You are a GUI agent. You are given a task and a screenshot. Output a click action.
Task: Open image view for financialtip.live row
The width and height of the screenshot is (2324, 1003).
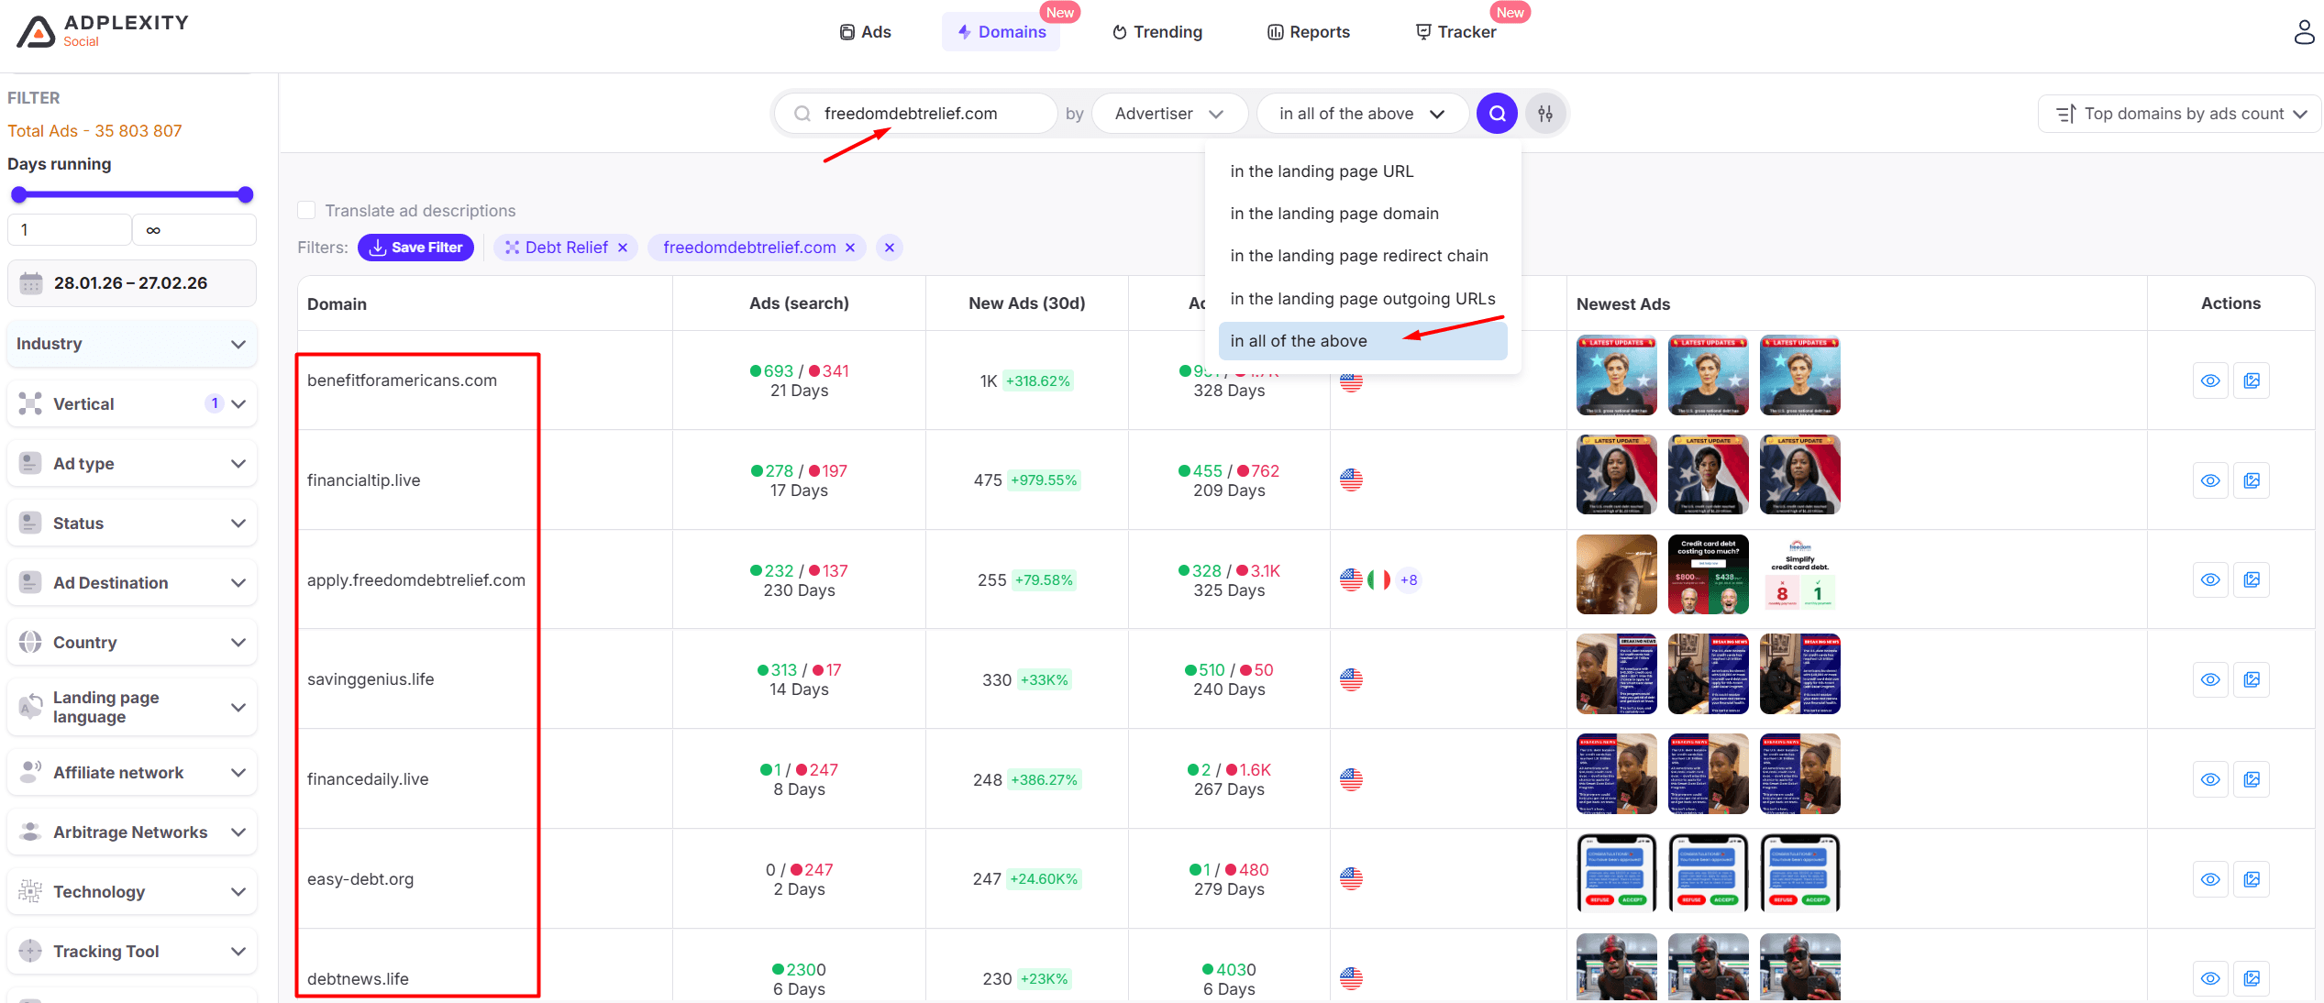pos(2252,480)
